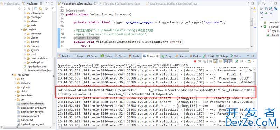Toggle Link with Editor in the Navigator
Viewport: 280px width, 130px height.
40,8
